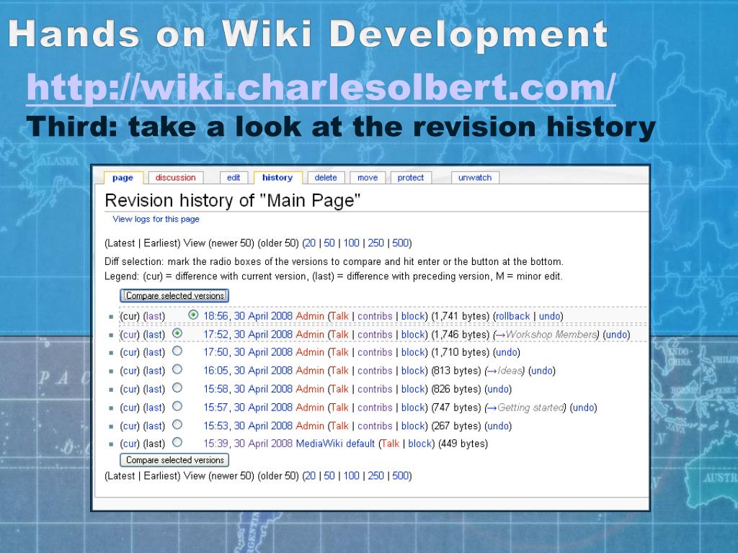Open the Ideas section link arrow
The width and height of the screenshot is (738, 553).
point(492,371)
